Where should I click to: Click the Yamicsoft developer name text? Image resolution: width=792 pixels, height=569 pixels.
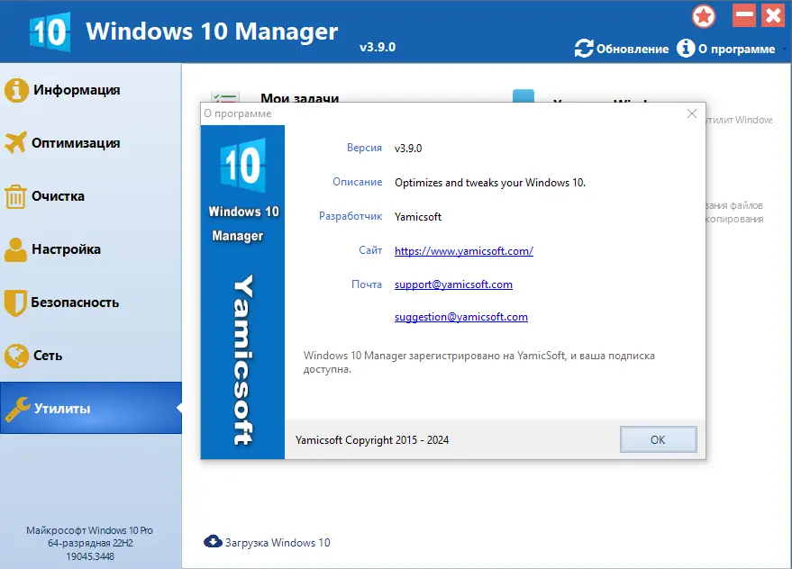pyautogui.click(x=418, y=217)
